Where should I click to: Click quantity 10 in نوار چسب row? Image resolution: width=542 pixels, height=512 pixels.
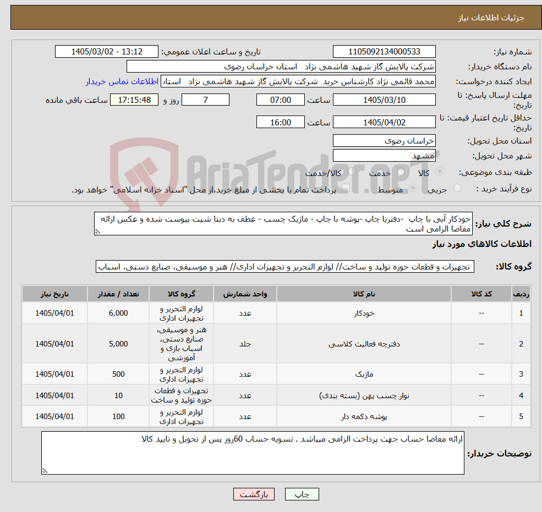[118, 395]
